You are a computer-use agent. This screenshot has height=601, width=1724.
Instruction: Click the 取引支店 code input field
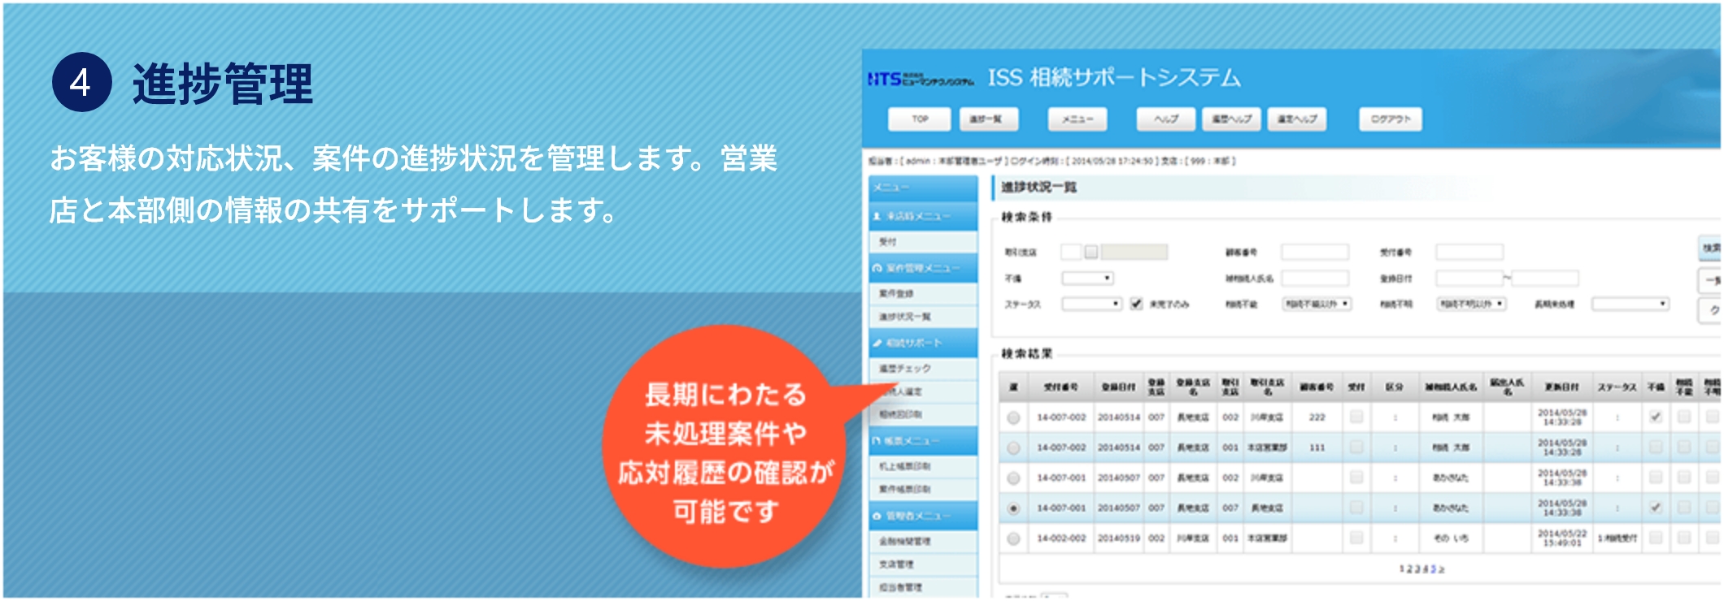point(1071,253)
